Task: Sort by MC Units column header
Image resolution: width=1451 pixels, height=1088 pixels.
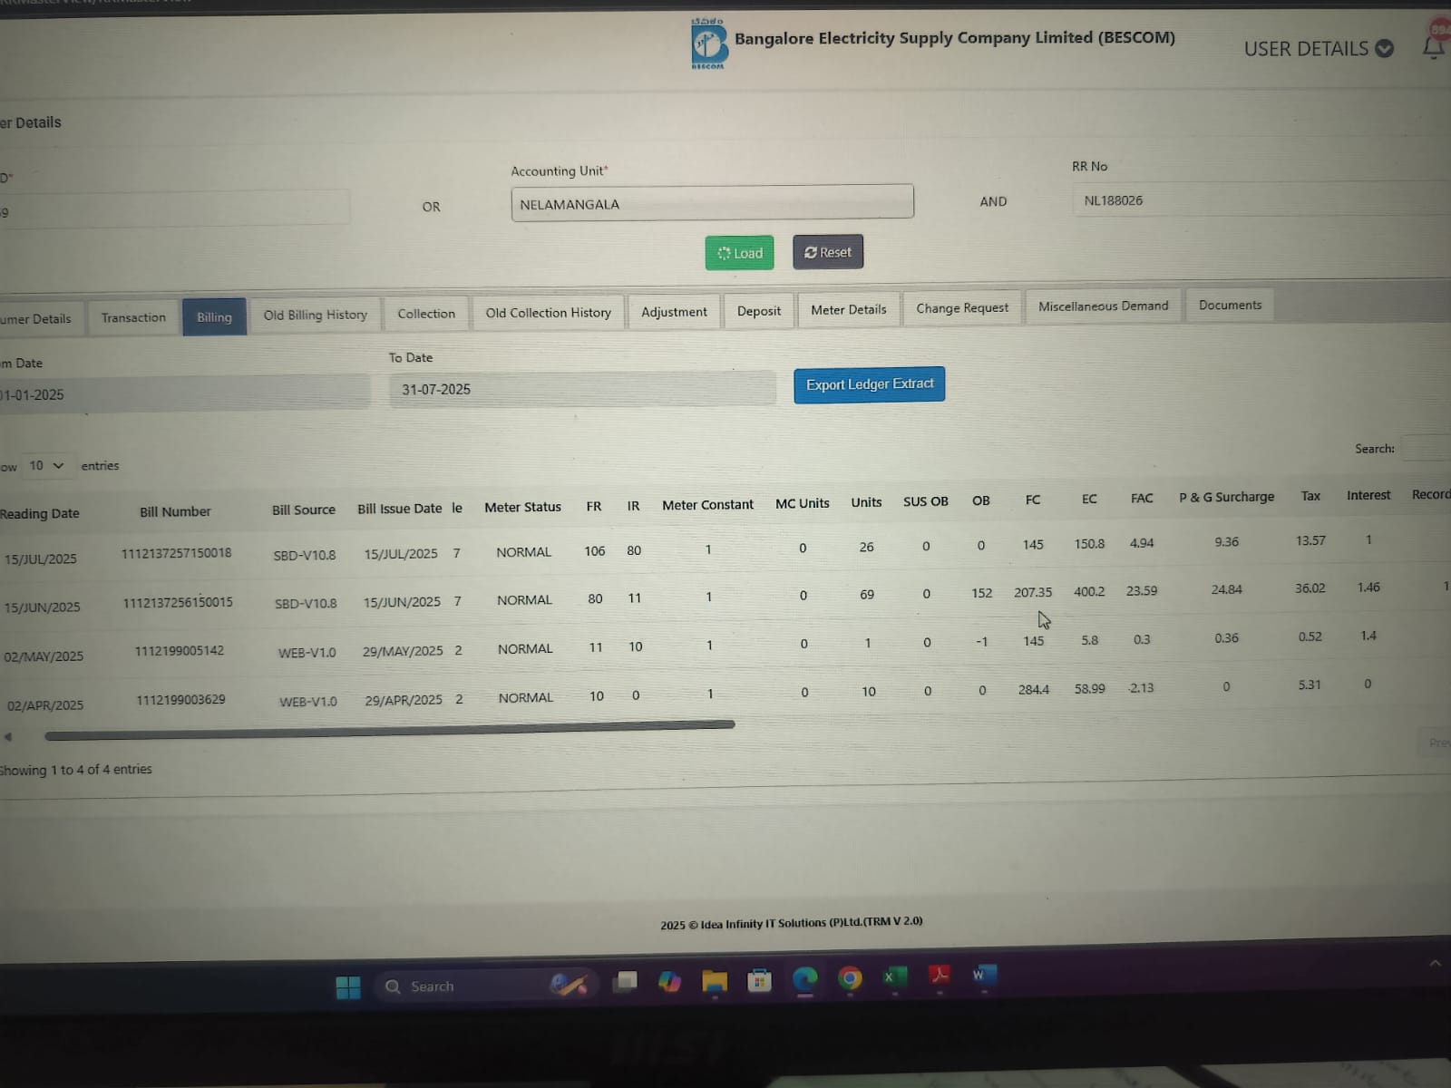Action: pyautogui.click(x=803, y=503)
